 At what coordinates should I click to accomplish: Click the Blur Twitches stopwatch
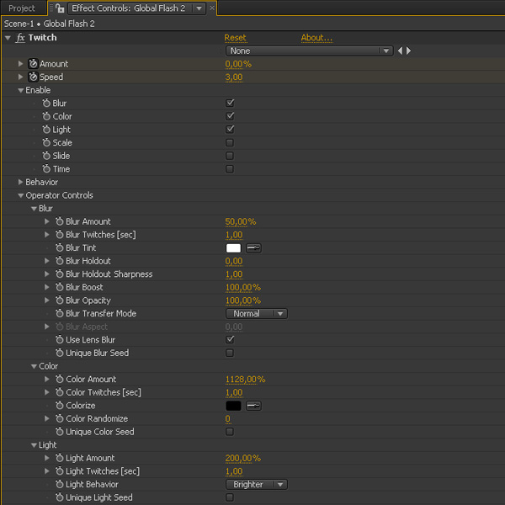point(59,235)
